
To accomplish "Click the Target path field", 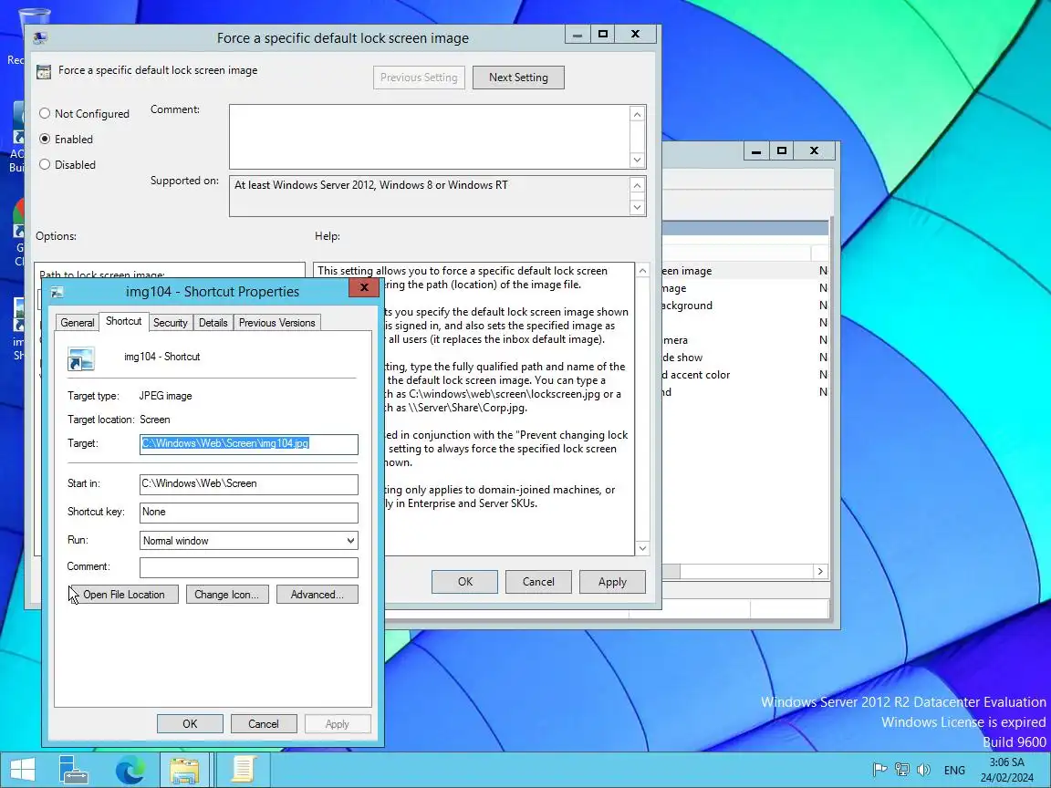I will click(x=249, y=443).
